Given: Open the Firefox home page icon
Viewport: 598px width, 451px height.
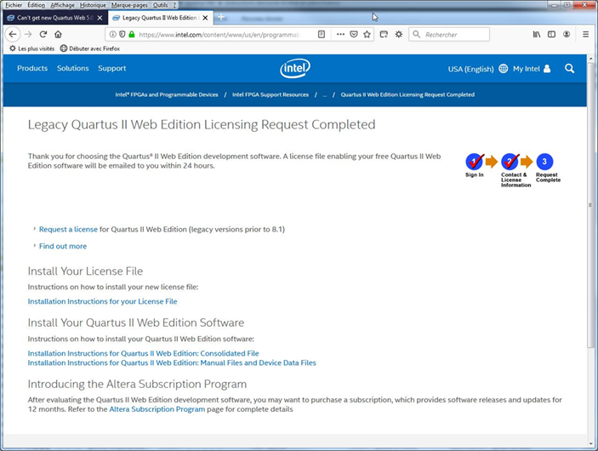Looking at the screenshot, I should pos(58,34).
